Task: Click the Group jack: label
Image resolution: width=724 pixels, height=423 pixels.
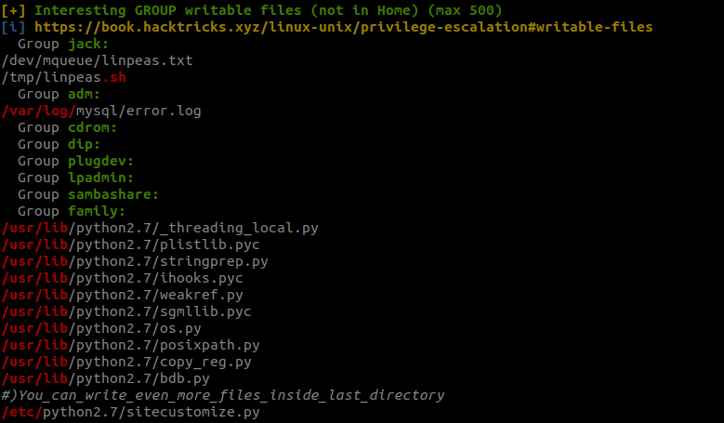Action: 63,44
